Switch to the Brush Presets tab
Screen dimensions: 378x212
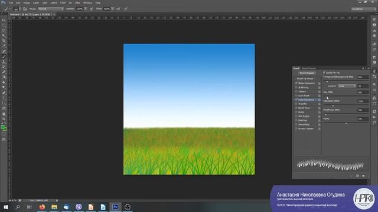(309, 68)
